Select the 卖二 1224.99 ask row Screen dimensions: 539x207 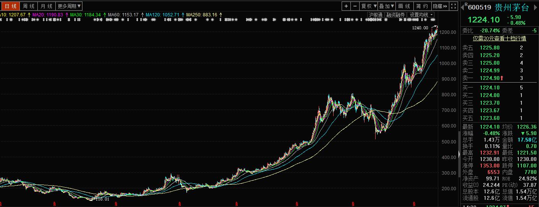coord(500,70)
